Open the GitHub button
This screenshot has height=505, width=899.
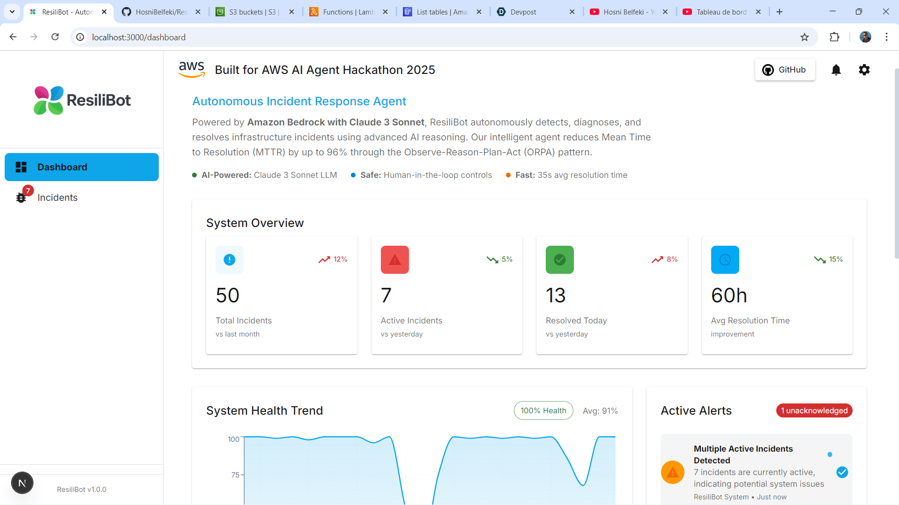(785, 70)
